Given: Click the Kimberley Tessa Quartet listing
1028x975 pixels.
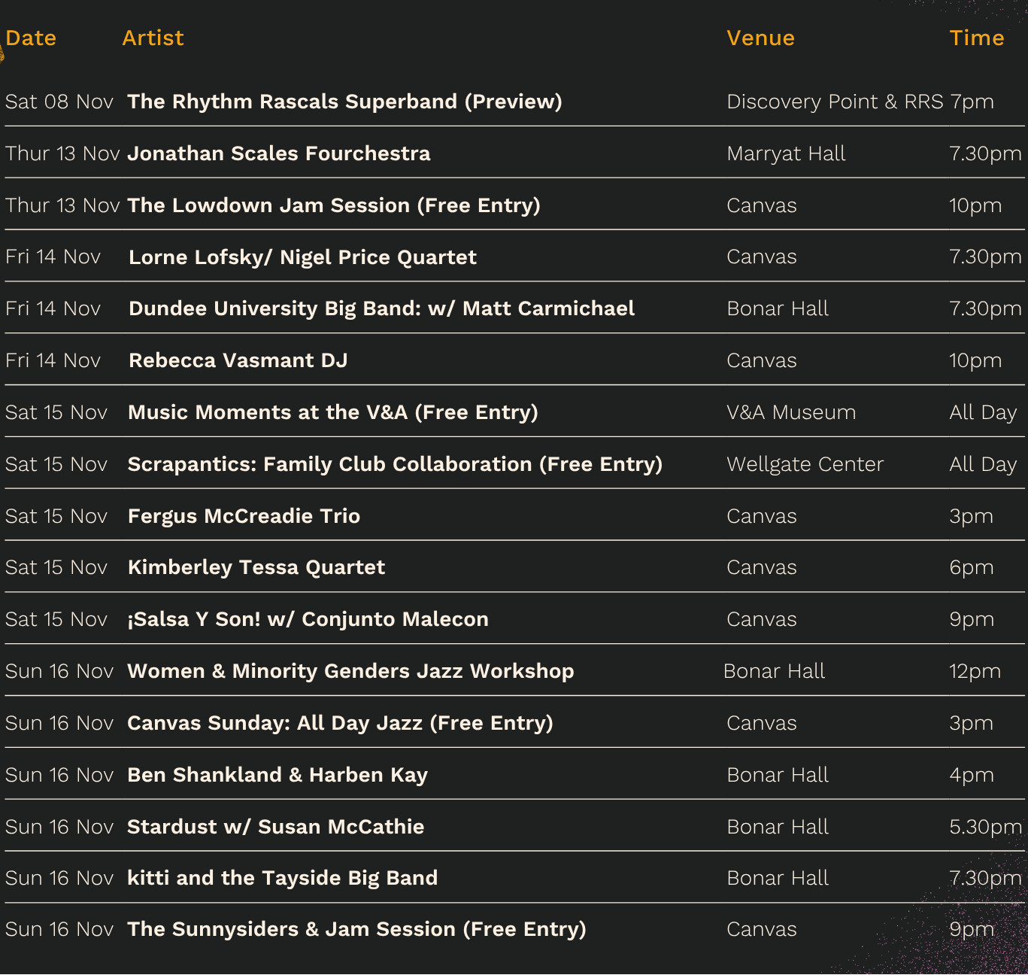Looking at the screenshot, I should click(256, 567).
